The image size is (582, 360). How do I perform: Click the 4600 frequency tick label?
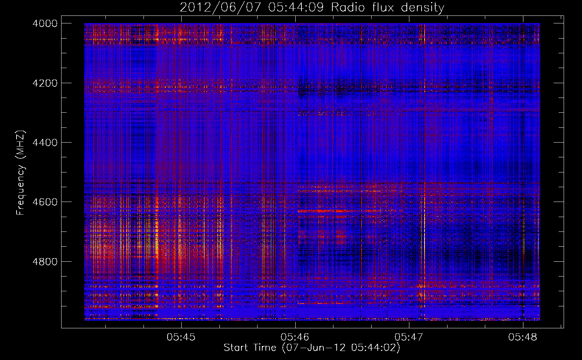pos(45,202)
